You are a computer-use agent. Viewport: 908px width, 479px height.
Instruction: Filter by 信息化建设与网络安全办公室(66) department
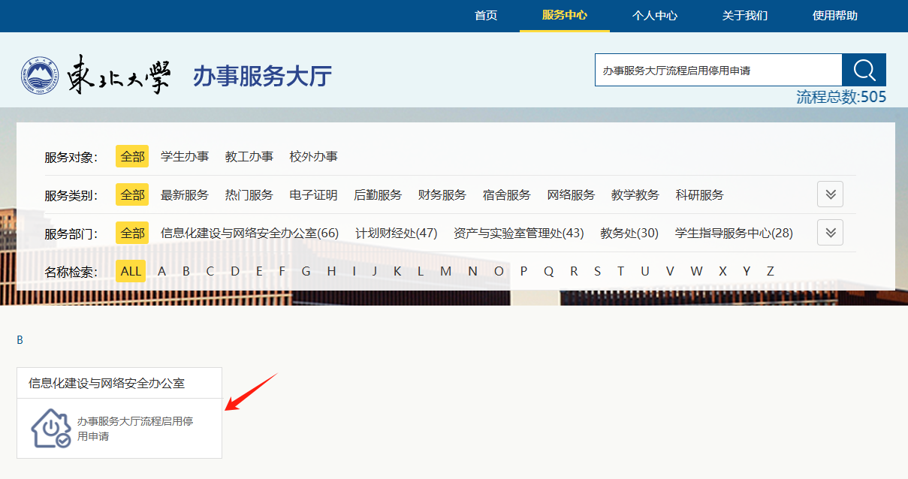249,233
